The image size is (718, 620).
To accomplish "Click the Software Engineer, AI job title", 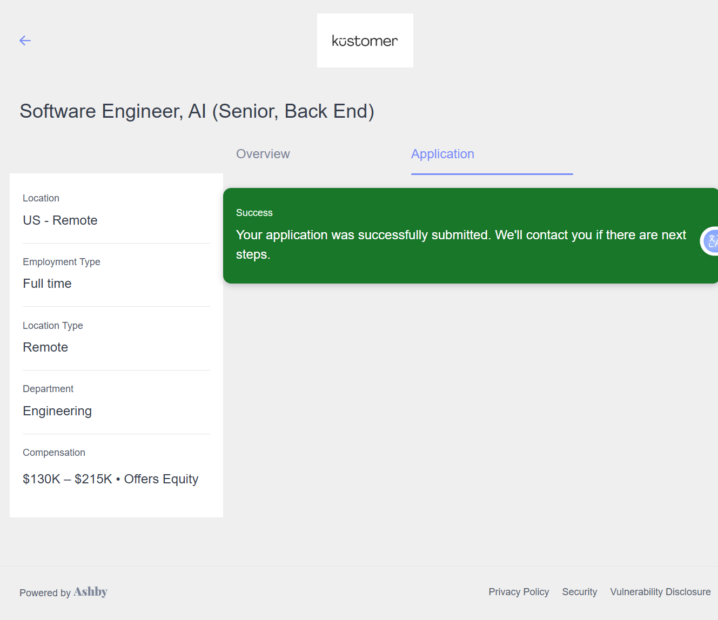I will click(x=197, y=111).
